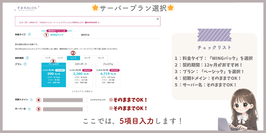
Task: Click the 無料独自ドメインつき badge
Action: (57, 31)
